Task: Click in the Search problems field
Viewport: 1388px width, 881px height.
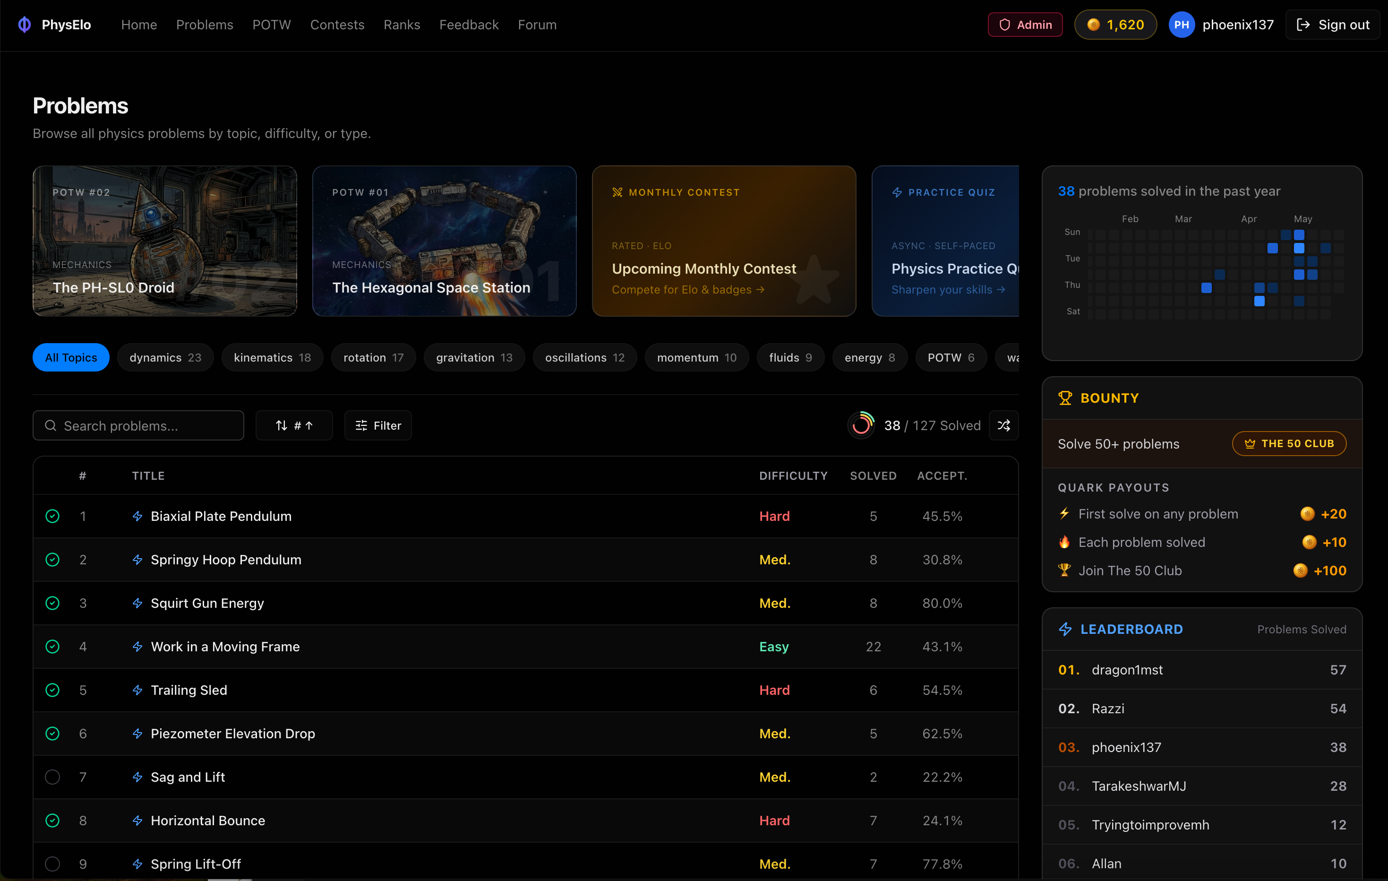Action: pos(138,425)
